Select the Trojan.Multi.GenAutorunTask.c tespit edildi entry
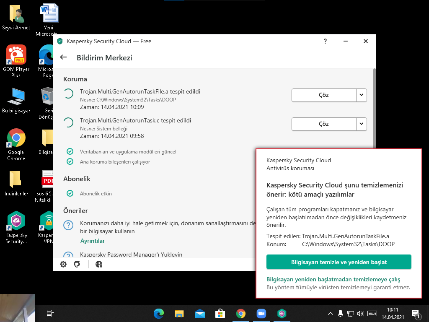 [135, 121]
